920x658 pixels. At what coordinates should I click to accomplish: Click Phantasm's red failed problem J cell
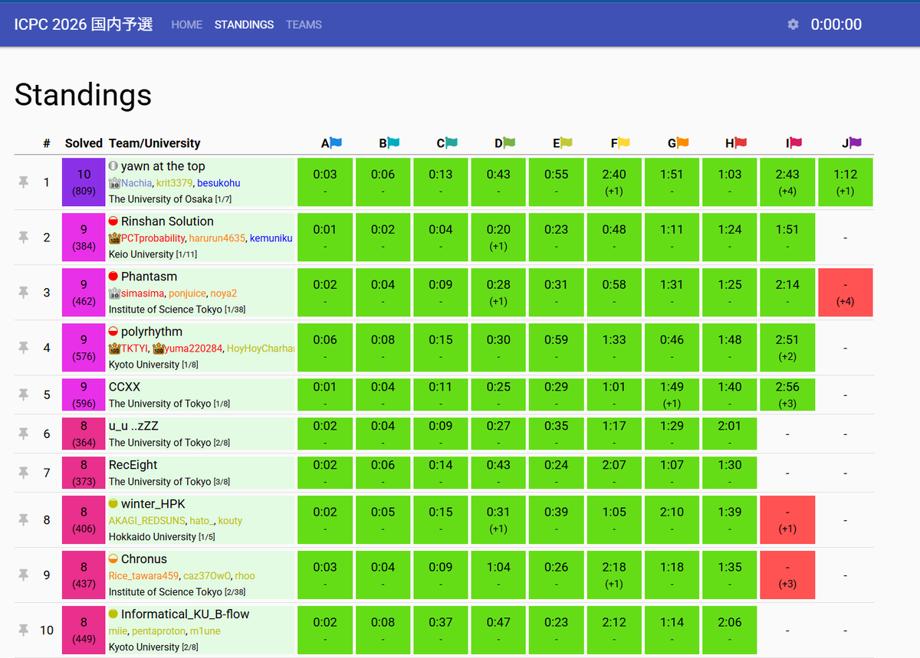pyautogui.click(x=846, y=293)
